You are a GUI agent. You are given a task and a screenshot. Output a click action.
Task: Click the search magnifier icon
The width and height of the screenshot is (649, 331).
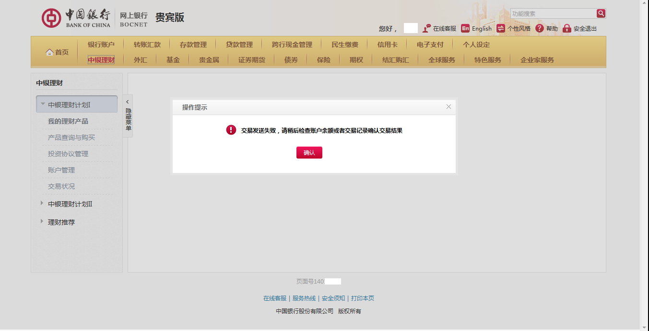(601, 13)
